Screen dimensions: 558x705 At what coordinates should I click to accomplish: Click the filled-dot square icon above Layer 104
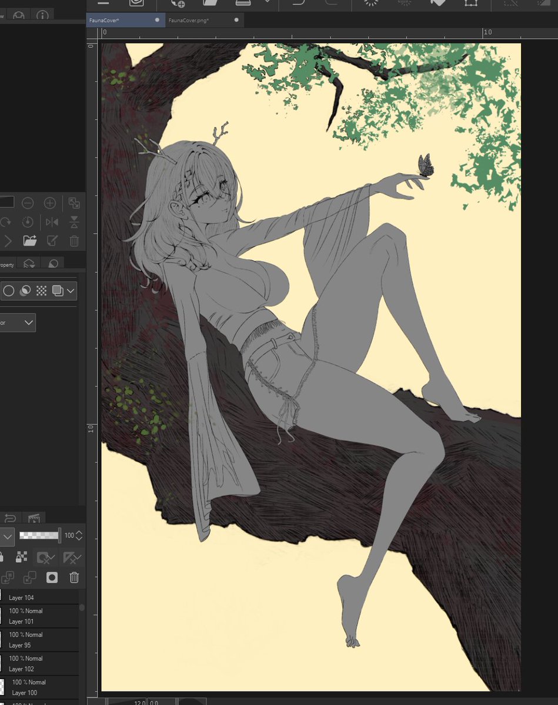(x=52, y=578)
